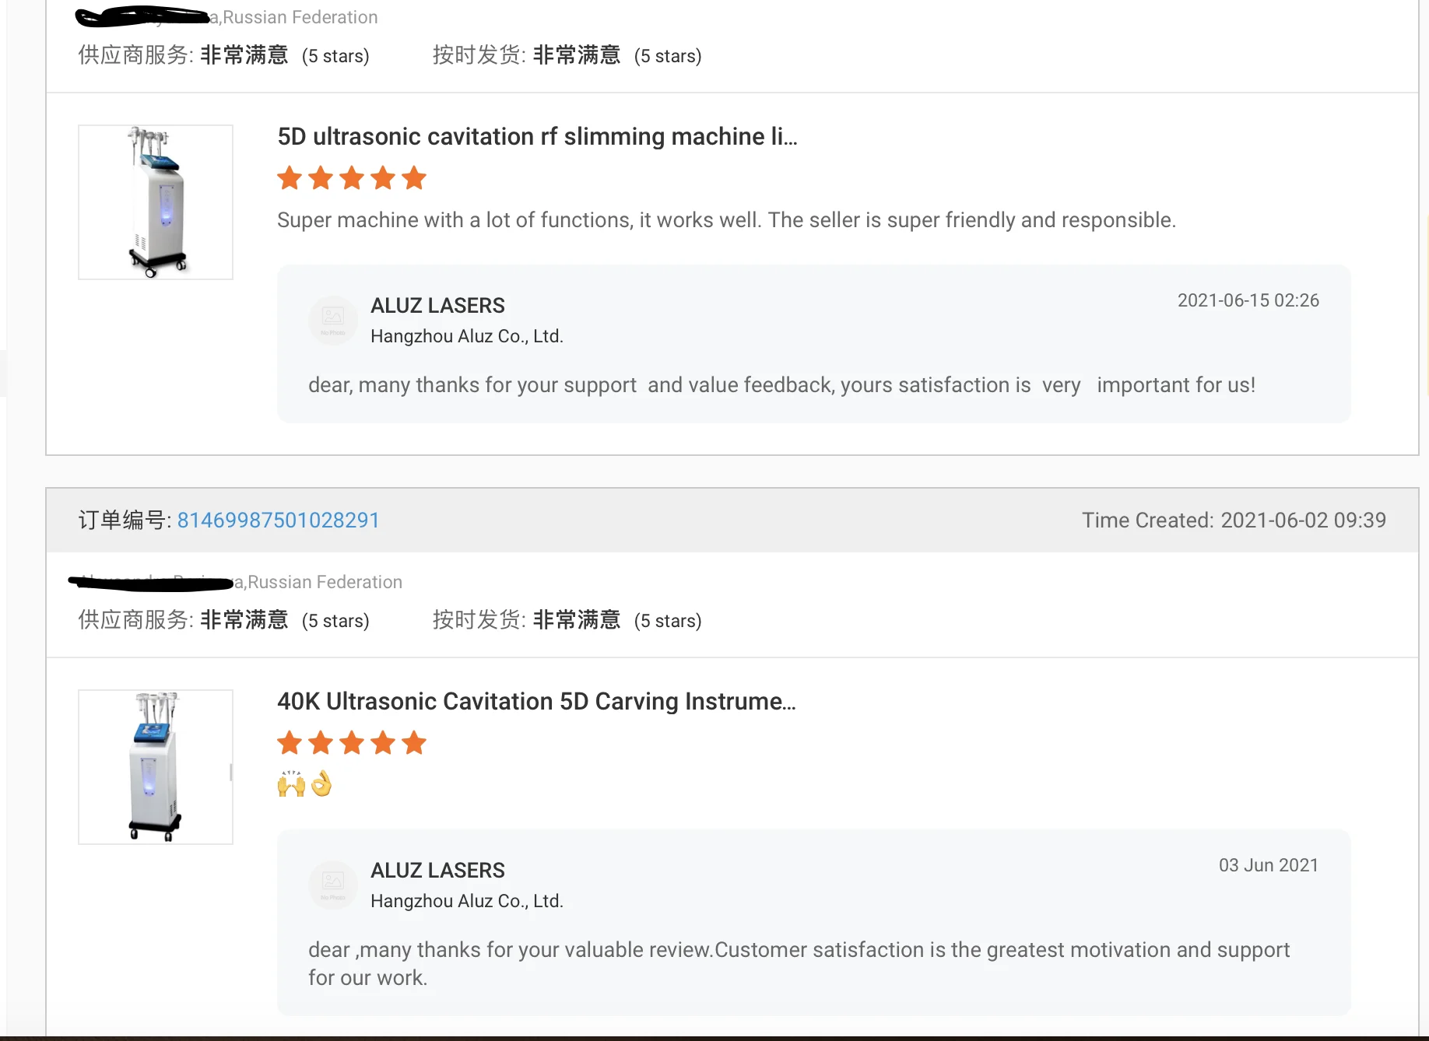Click ALUZ LASERS name in the 03 Jun 2021 reply
1429x1041 pixels.
[x=437, y=871]
